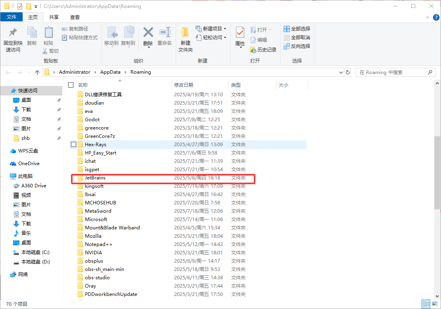Tick the checkbox beside Hex-Rays folder
The width and height of the screenshot is (441, 309).
74,144
